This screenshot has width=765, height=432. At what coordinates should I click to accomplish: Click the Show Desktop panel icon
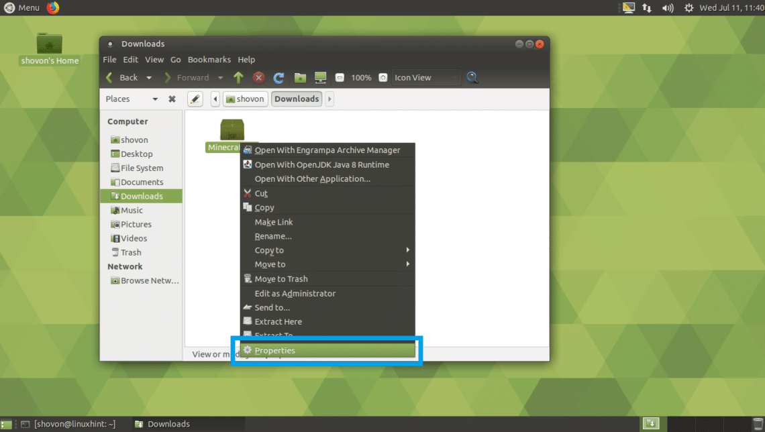point(6,425)
